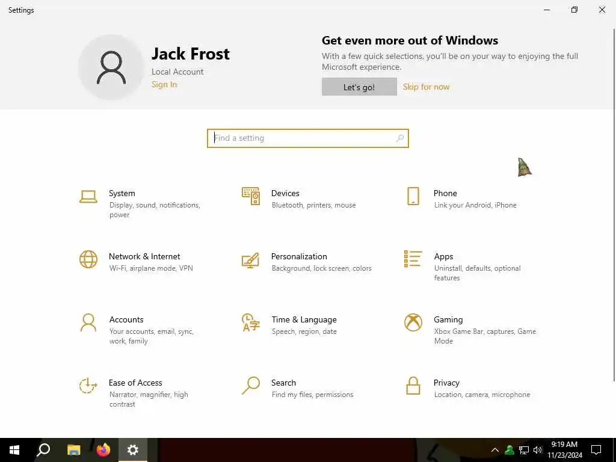Open the Accounts title text
This screenshot has width=616, height=462.
point(126,320)
